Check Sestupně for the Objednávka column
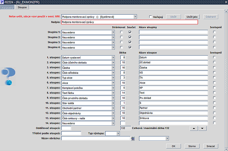 point(214,113)
